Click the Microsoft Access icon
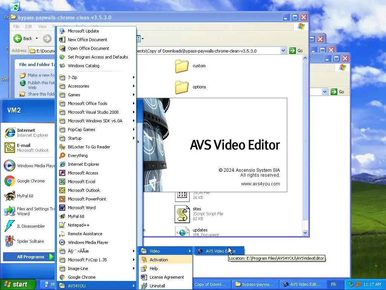Image resolution: width=386 pixels, height=290 pixels. pyautogui.click(x=62, y=173)
